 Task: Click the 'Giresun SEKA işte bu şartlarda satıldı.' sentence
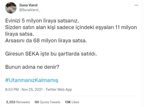(51, 54)
